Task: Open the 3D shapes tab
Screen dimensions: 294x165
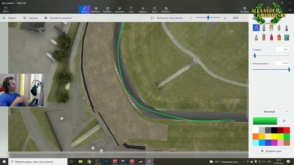Action: [x=107, y=9]
